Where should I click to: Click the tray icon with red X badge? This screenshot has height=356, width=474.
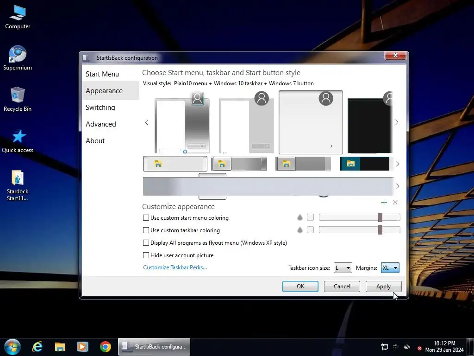coord(419,348)
